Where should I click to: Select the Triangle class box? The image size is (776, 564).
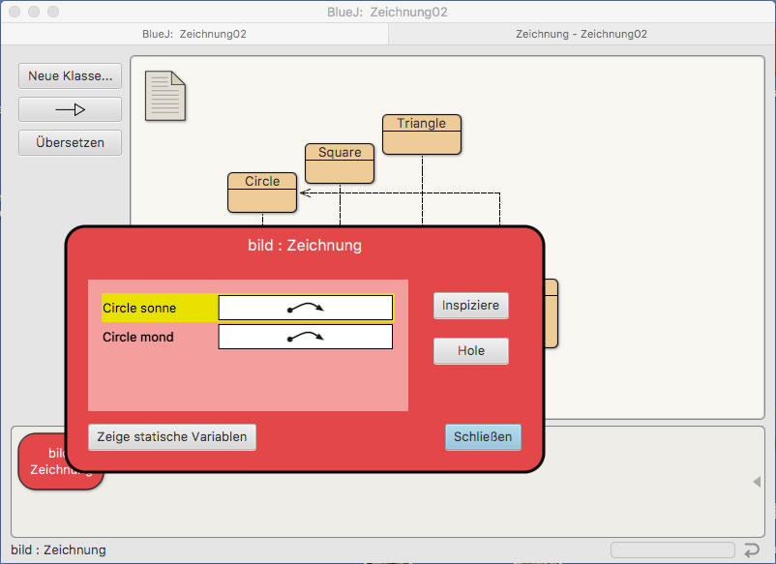[x=422, y=134]
